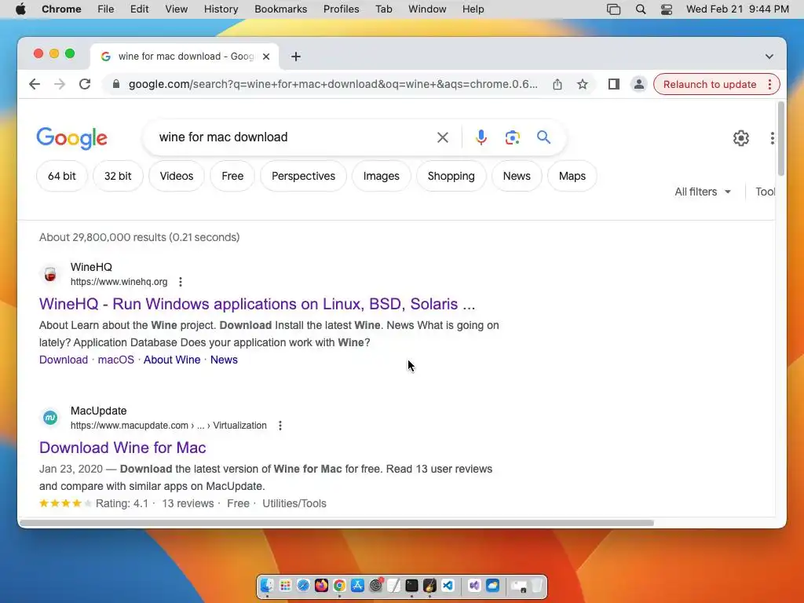Screen dimensions: 804x603
Task: Open the Window menu
Action: [427, 9]
